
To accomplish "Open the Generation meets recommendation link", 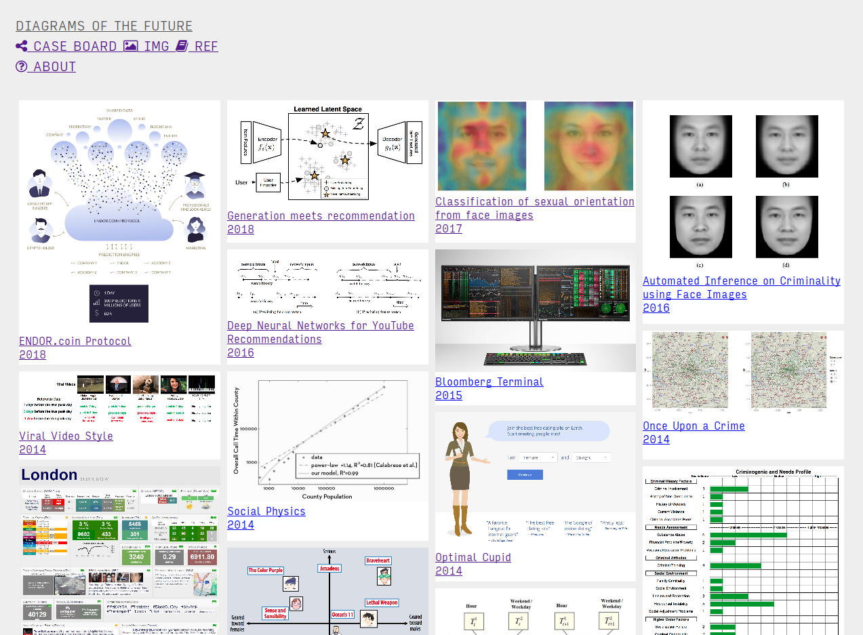I will 321,216.
